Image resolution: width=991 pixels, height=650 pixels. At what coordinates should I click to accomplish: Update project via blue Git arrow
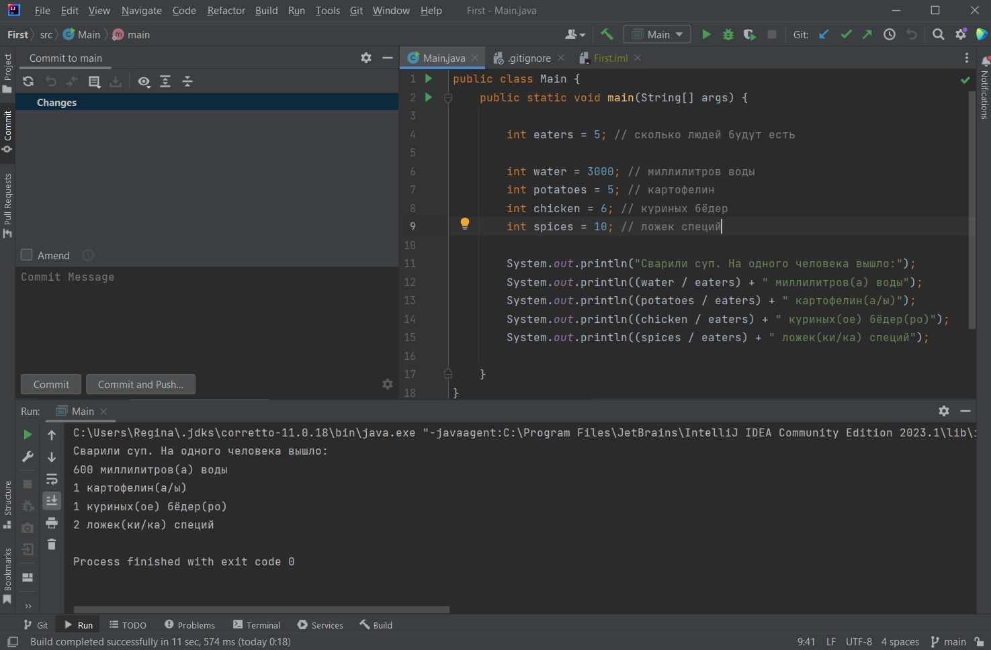[x=824, y=34]
